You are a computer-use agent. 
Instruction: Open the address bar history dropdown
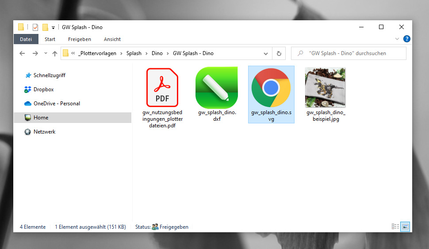point(266,53)
